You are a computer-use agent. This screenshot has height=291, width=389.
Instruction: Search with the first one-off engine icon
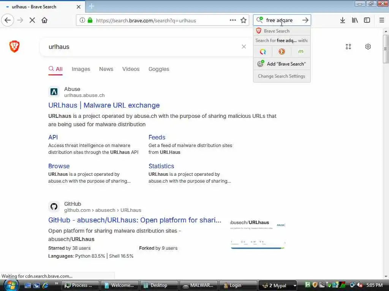coord(263,52)
